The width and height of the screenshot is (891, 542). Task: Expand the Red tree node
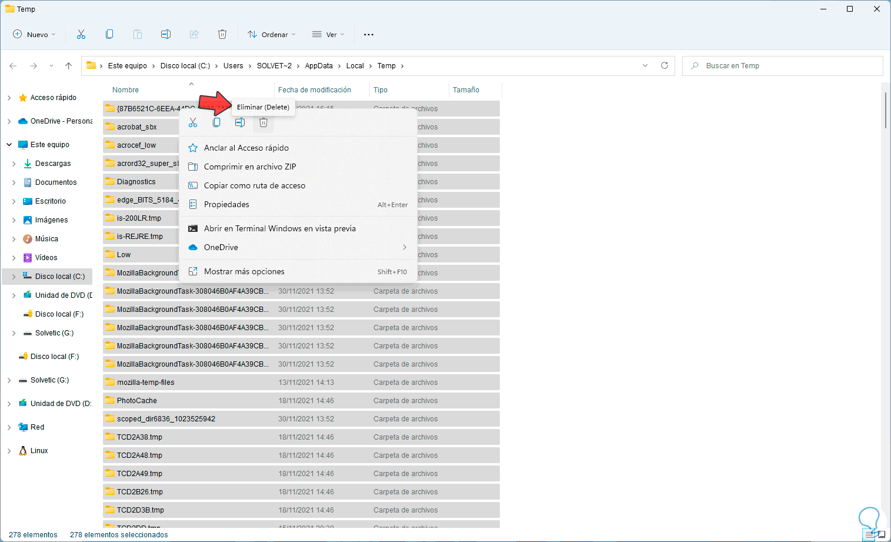[9, 427]
